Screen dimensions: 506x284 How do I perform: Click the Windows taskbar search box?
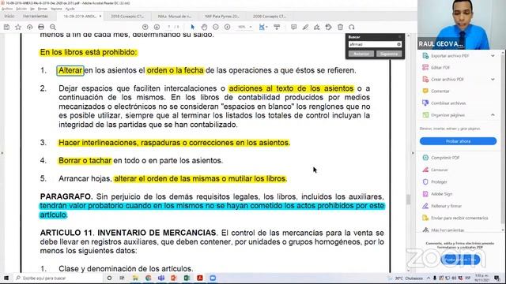click(57, 278)
